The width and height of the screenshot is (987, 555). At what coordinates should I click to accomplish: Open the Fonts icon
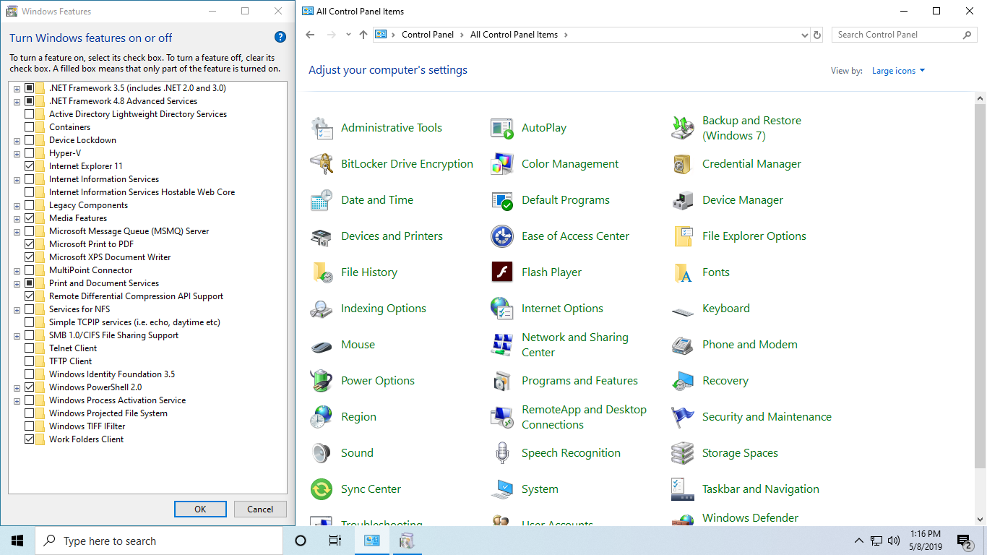pyautogui.click(x=683, y=272)
